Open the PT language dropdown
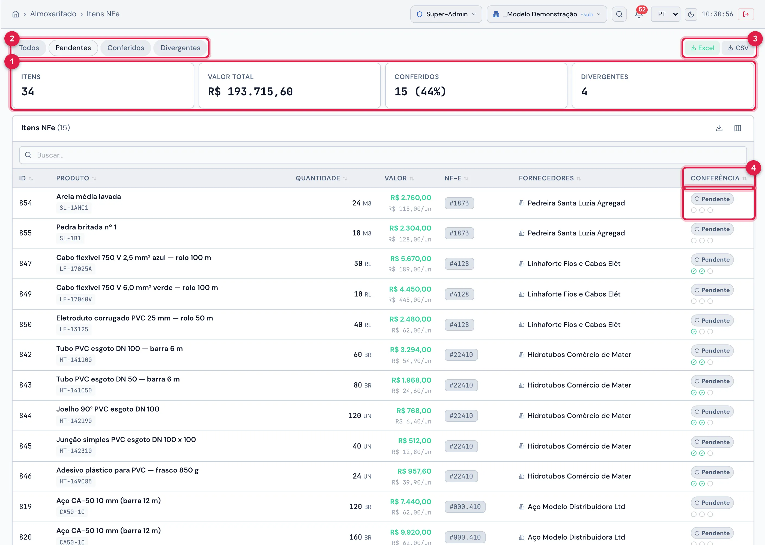 (x=665, y=14)
